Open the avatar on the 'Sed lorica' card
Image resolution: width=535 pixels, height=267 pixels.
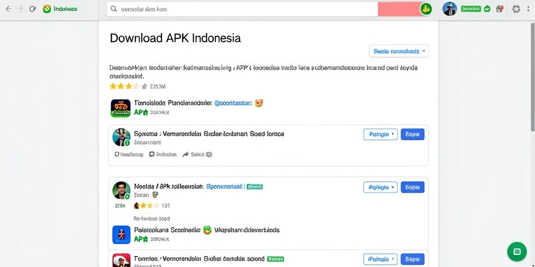tap(121, 137)
